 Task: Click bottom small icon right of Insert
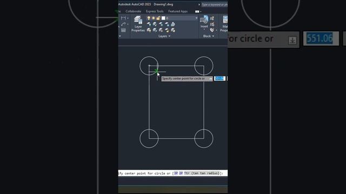tap(212, 30)
